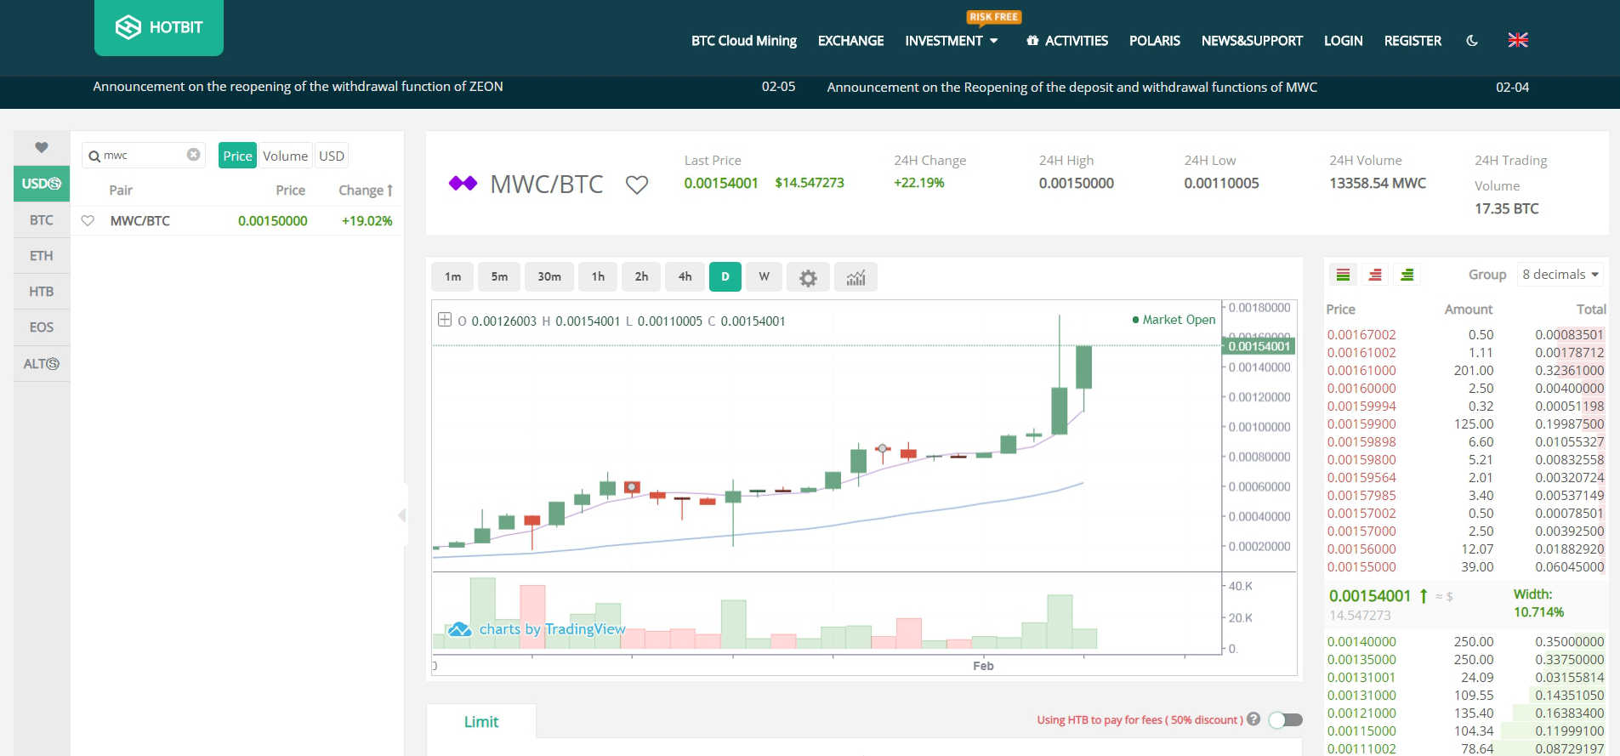Image resolution: width=1620 pixels, height=756 pixels.
Task: Select USD market tab
Action: 42,184
